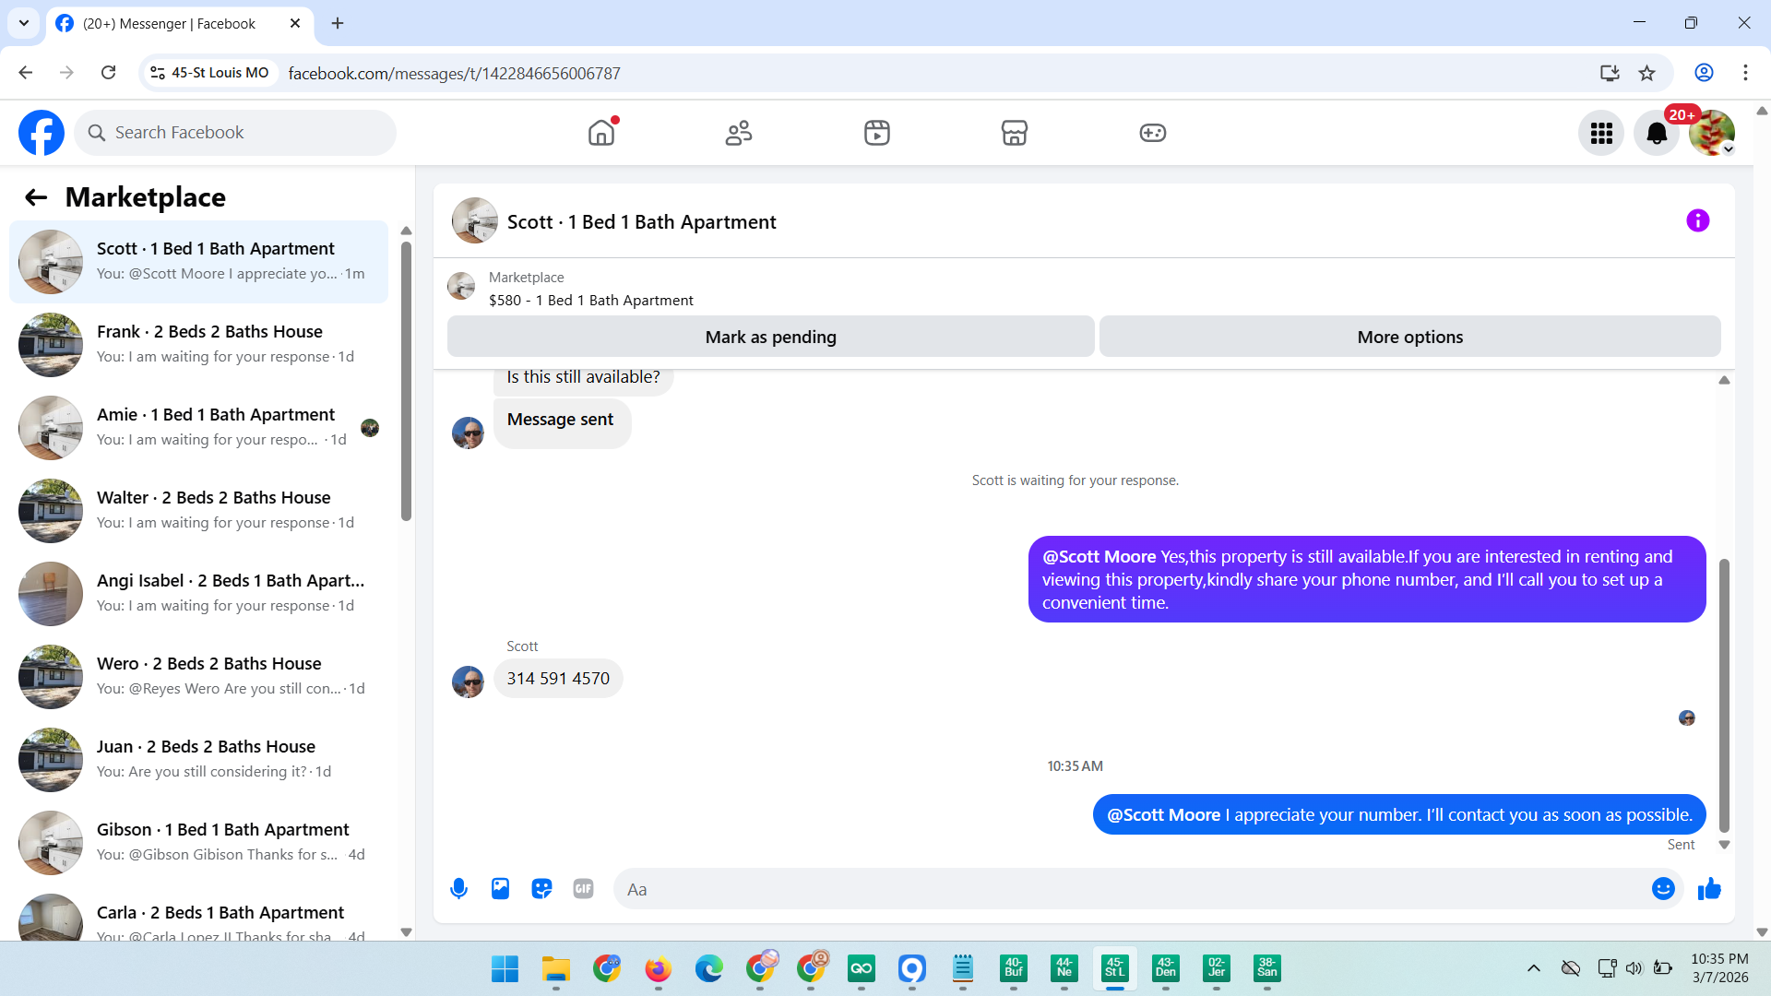Click the 314 591 4570 message bubble
This screenshot has height=996, width=1771.
pos(558,679)
